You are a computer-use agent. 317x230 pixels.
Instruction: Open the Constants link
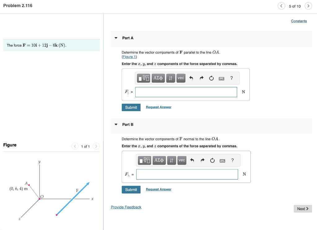(299, 21)
